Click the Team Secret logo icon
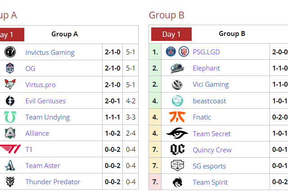288x195 pixels. click(177, 133)
